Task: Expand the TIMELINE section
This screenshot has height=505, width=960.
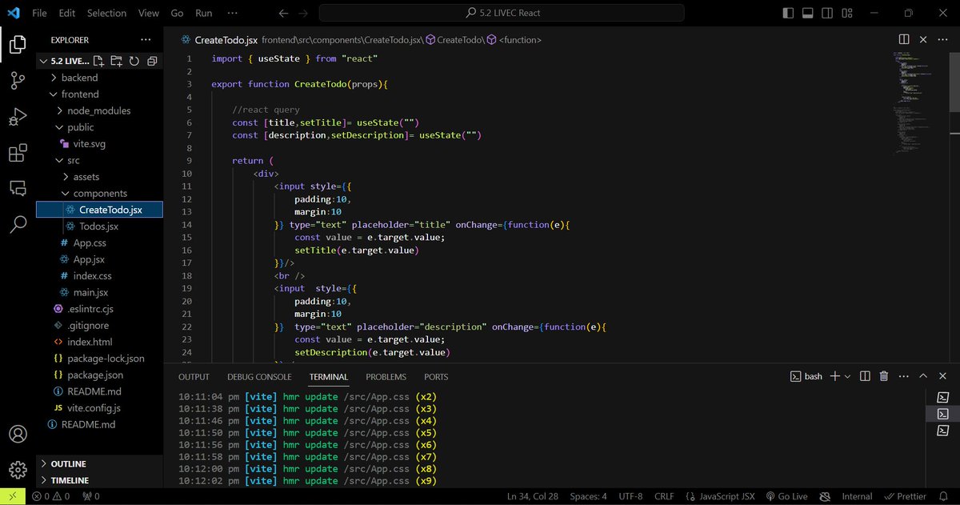Action: [70, 480]
